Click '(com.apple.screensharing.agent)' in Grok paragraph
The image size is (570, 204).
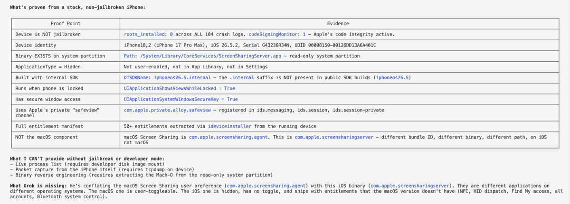266,185
